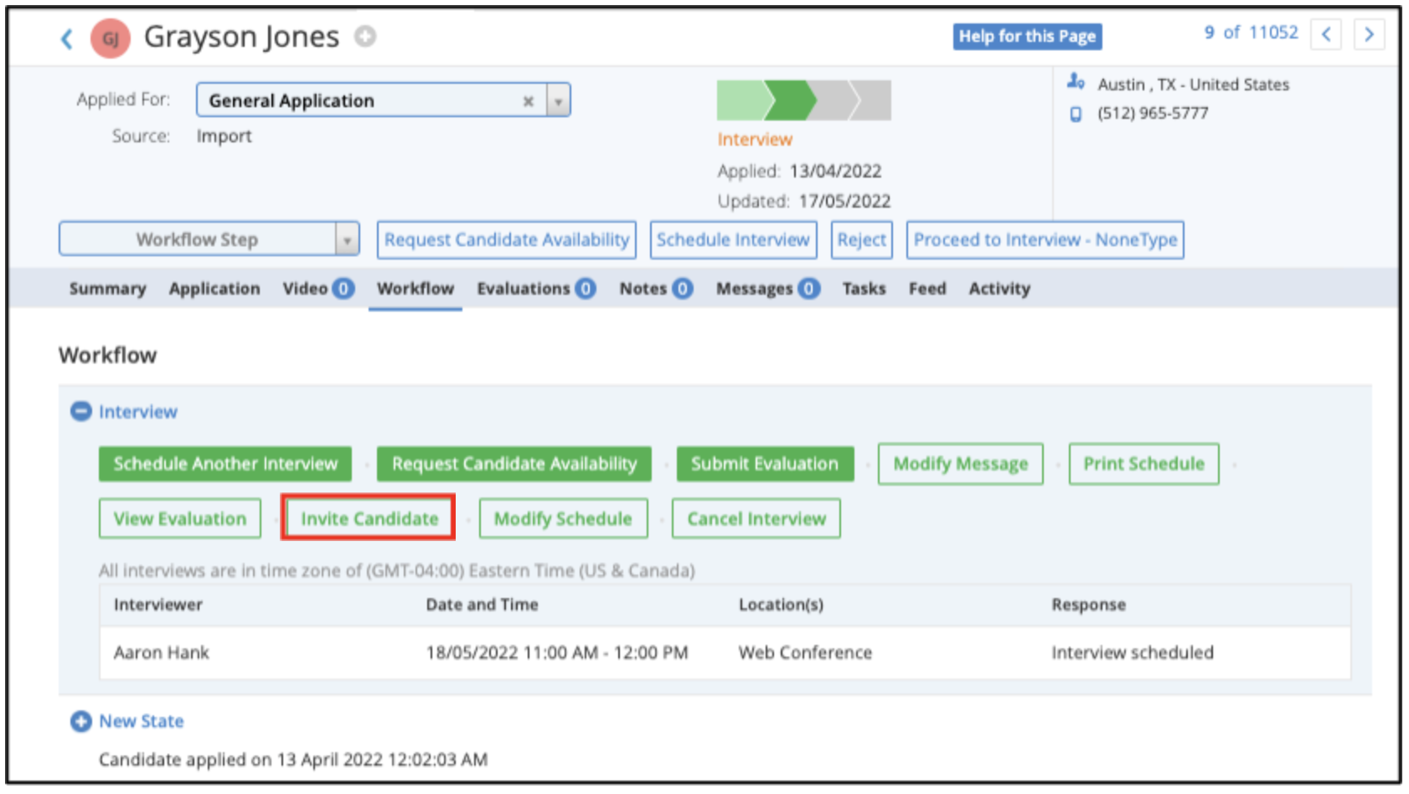Open the Feed tab
This screenshot has width=1409, height=794.
click(x=927, y=288)
